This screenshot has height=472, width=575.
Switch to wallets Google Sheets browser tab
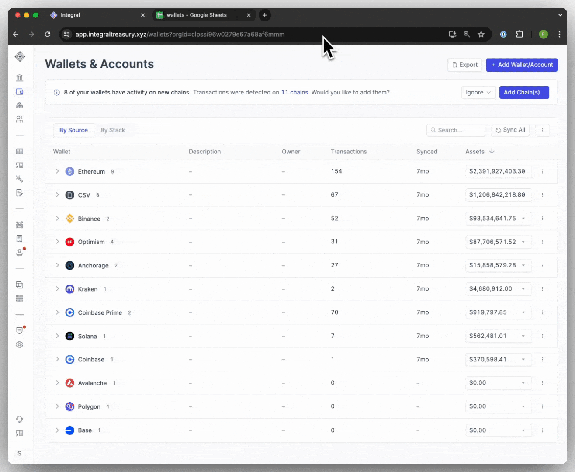[197, 15]
